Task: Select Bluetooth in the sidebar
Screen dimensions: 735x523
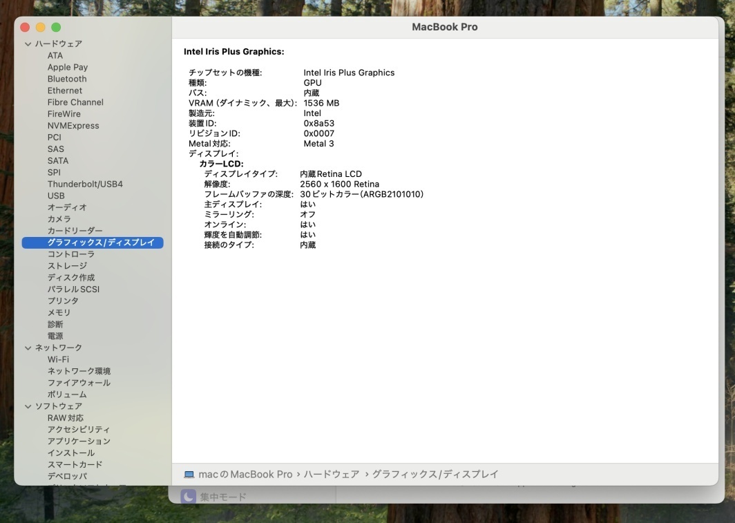Action: click(x=67, y=79)
